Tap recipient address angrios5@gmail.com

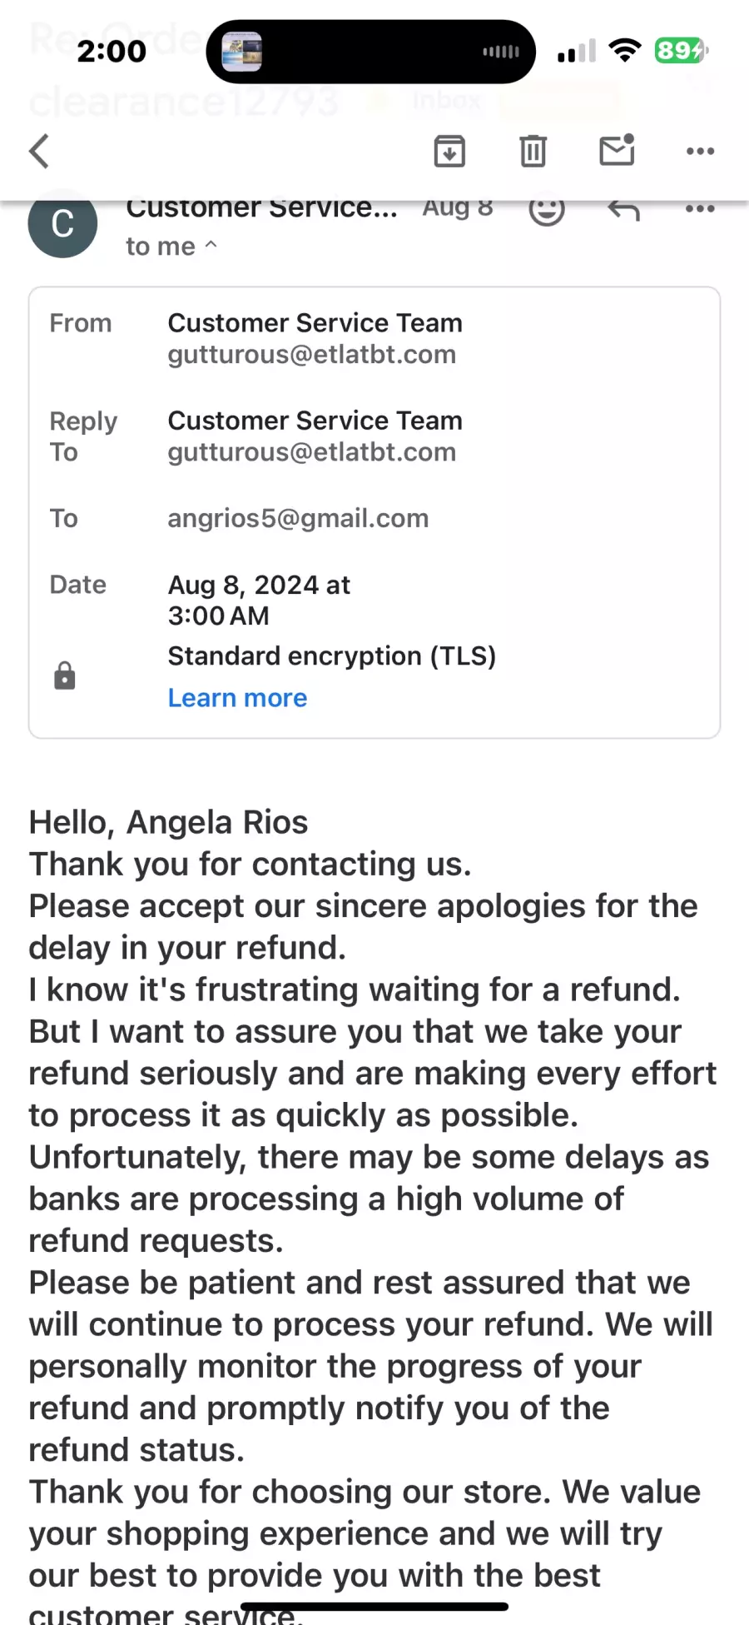point(298,518)
